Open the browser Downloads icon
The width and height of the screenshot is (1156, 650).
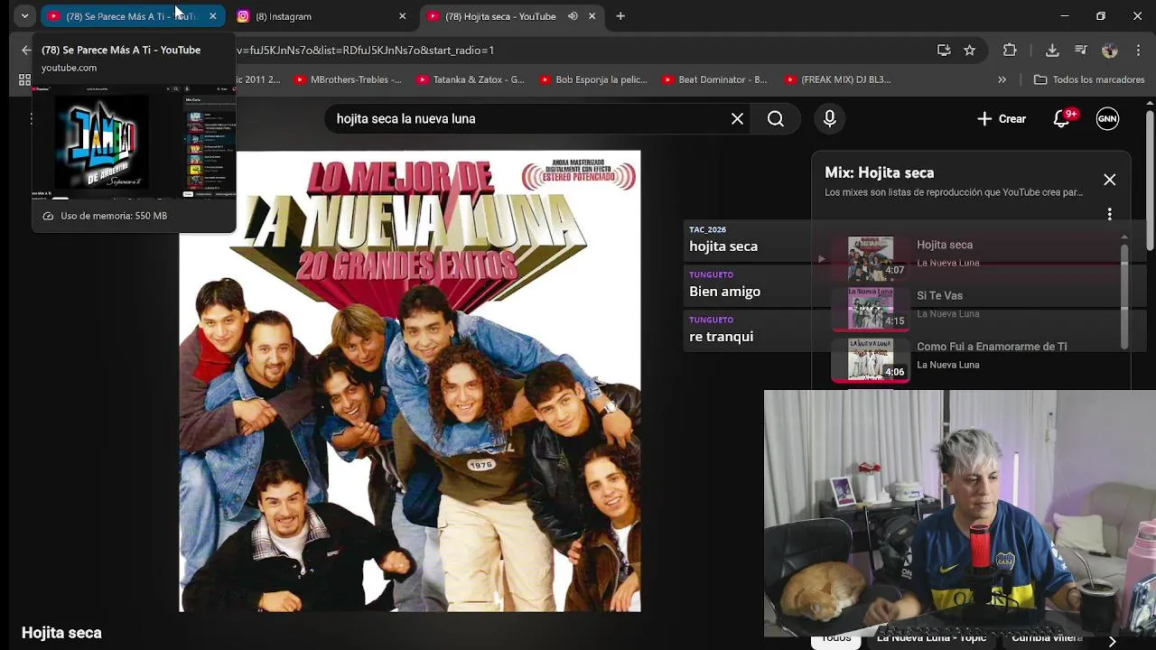(x=1052, y=51)
